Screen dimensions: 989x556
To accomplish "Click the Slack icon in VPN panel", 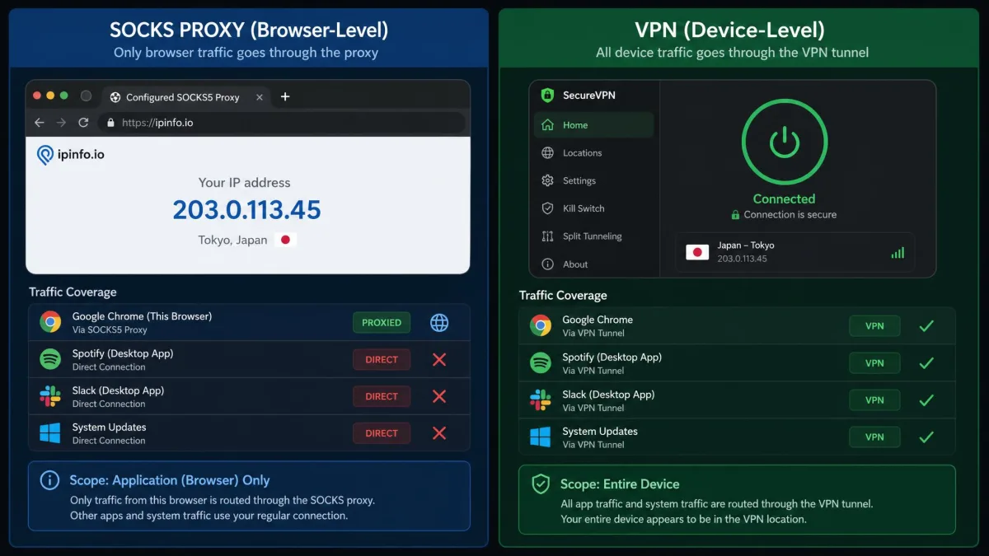I will 541,400.
